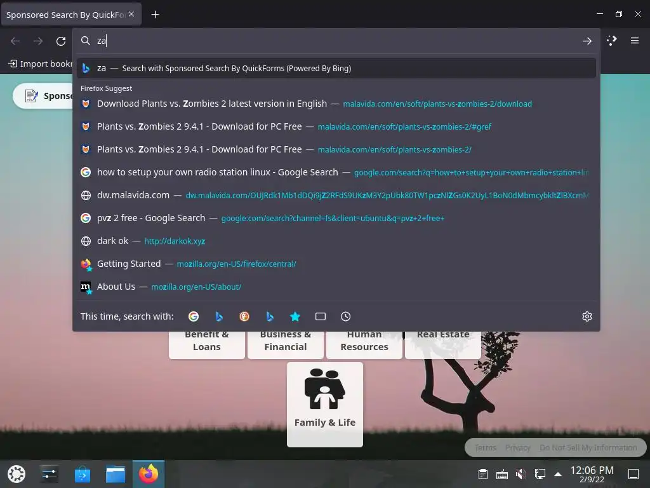Open suggestion with malavida.com/en/soft/plants-vs-zombies-2/ URL
Viewport: 650px width, 488px height.
click(x=336, y=149)
